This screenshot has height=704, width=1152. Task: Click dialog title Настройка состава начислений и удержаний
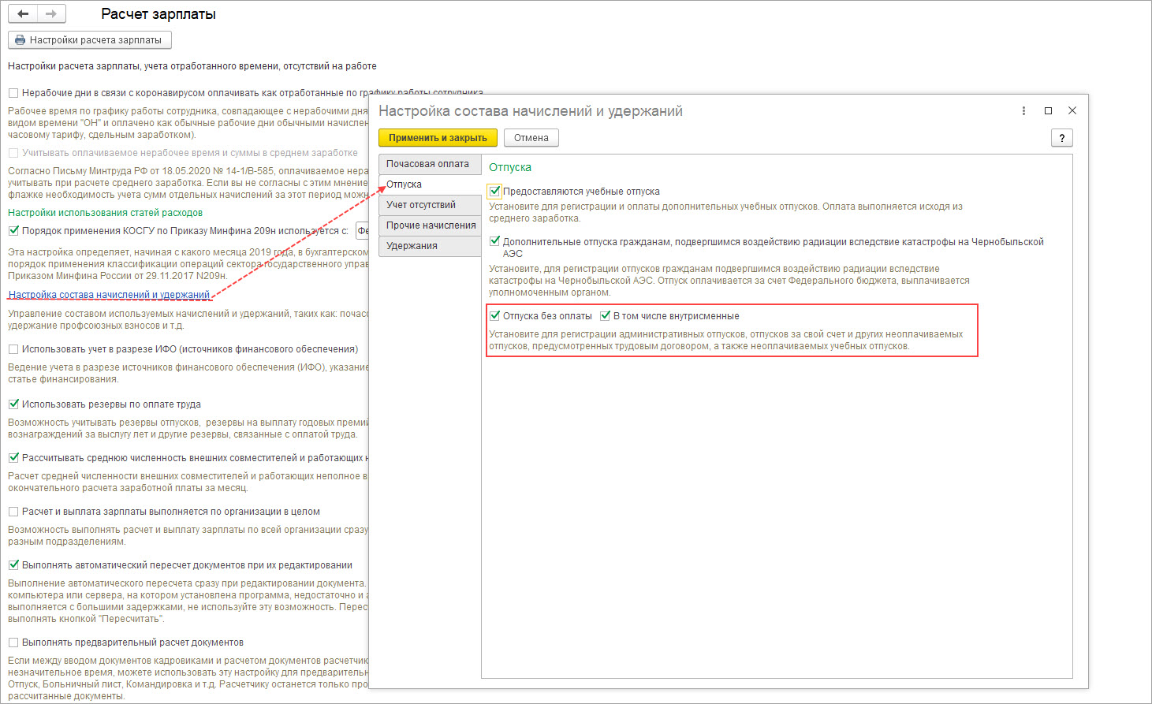point(531,111)
